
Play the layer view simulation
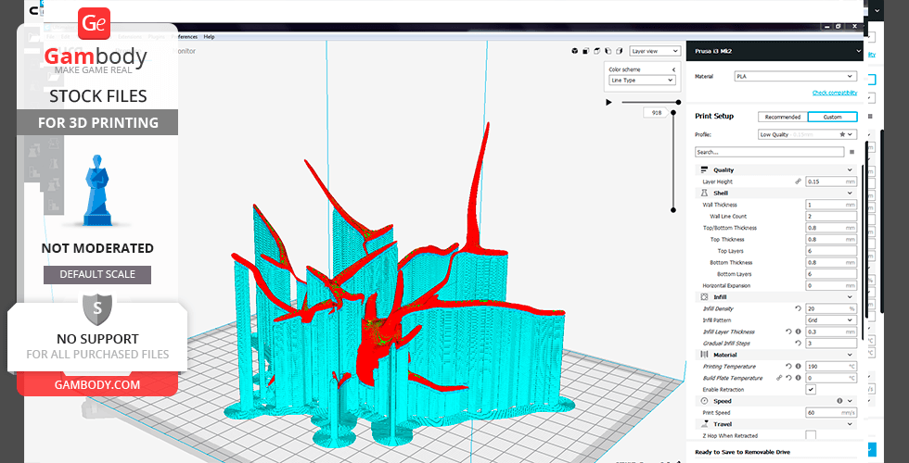pos(609,102)
